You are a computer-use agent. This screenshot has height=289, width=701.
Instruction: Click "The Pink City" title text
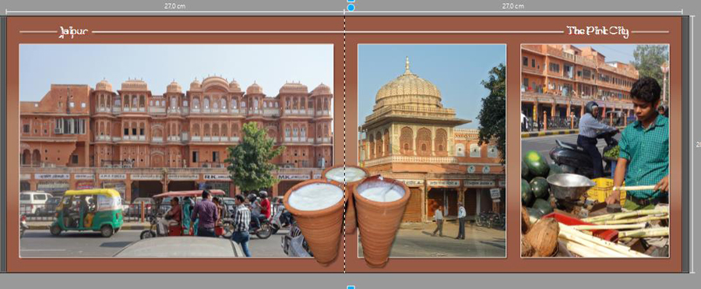pos(597,31)
